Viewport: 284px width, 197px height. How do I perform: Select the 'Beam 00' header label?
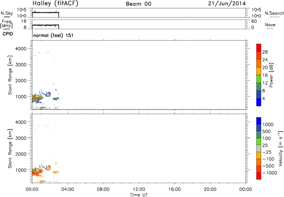click(x=138, y=4)
